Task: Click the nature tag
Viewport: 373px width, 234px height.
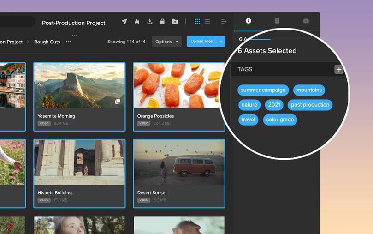Action: (x=249, y=105)
